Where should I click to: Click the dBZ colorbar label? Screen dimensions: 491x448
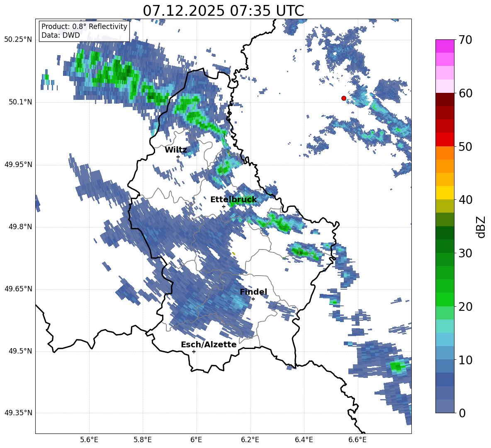(481, 227)
